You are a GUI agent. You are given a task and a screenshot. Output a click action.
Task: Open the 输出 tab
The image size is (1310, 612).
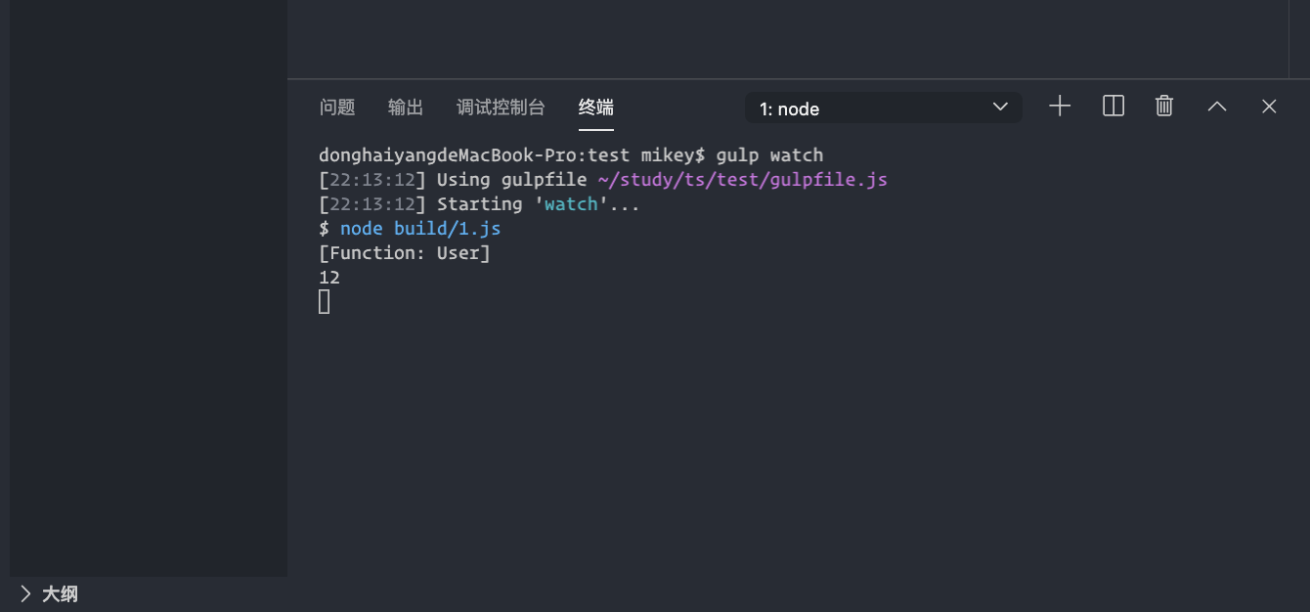tap(406, 108)
